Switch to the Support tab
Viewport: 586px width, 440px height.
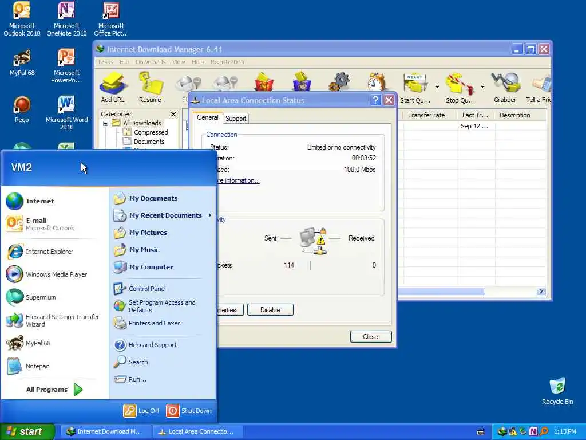[235, 118]
